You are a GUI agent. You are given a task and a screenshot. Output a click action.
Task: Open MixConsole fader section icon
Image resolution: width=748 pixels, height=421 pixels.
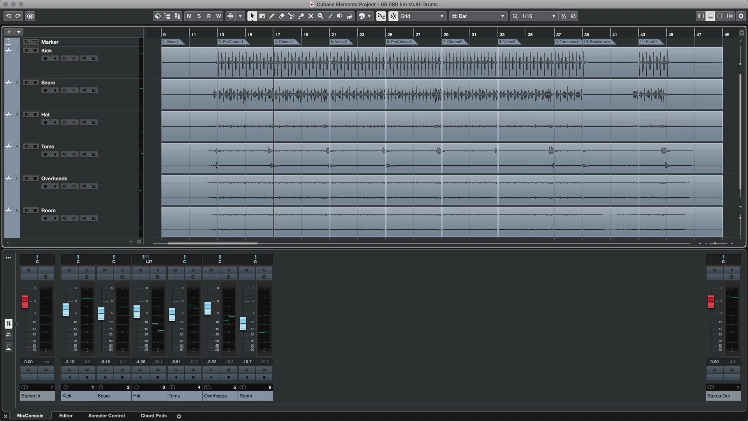click(9, 324)
